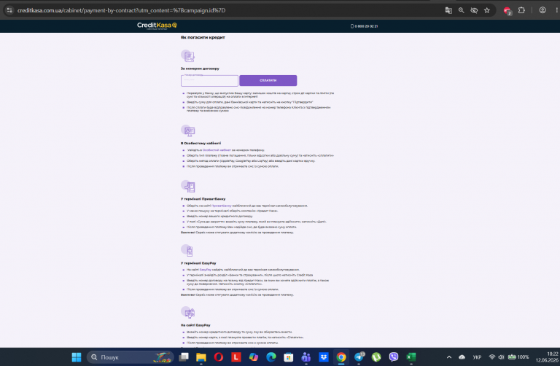
Task: Open the EasyPay link in terminal instructions
Action: point(206,270)
